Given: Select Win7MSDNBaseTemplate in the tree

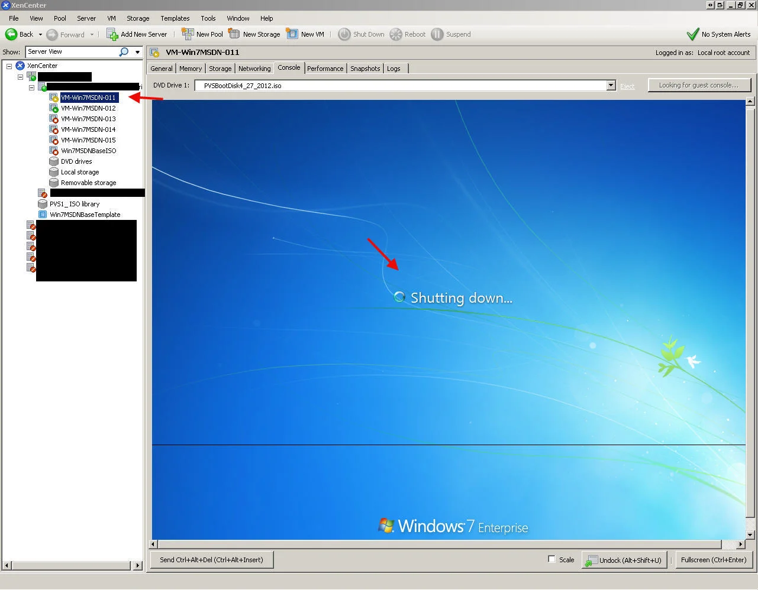Looking at the screenshot, I should tap(85, 215).
